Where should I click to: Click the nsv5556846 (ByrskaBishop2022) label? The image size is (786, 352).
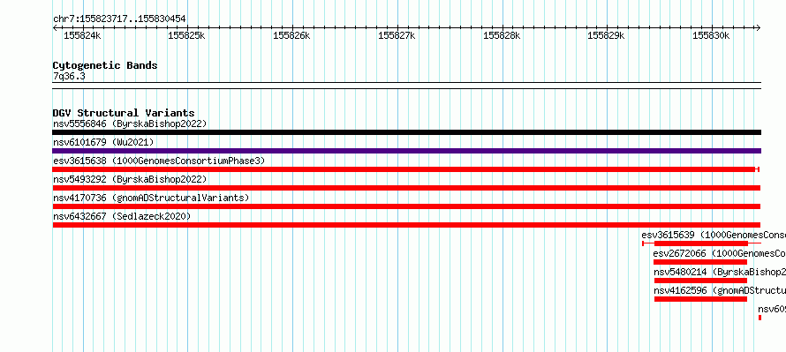(x=130, y=124)
